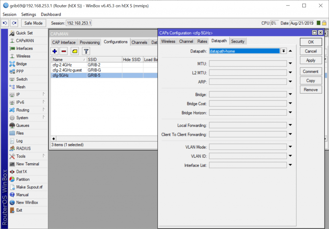Expand the IP submenu
The image size is (329, 229).
click(x=44, y=94)
